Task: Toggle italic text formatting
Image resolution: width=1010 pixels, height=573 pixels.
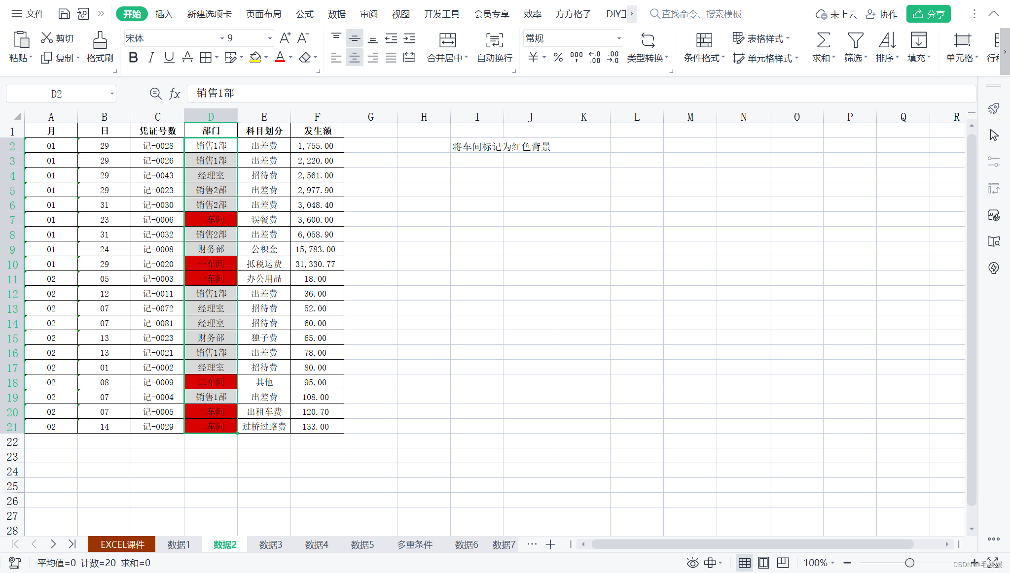Action: click(151, 58)
